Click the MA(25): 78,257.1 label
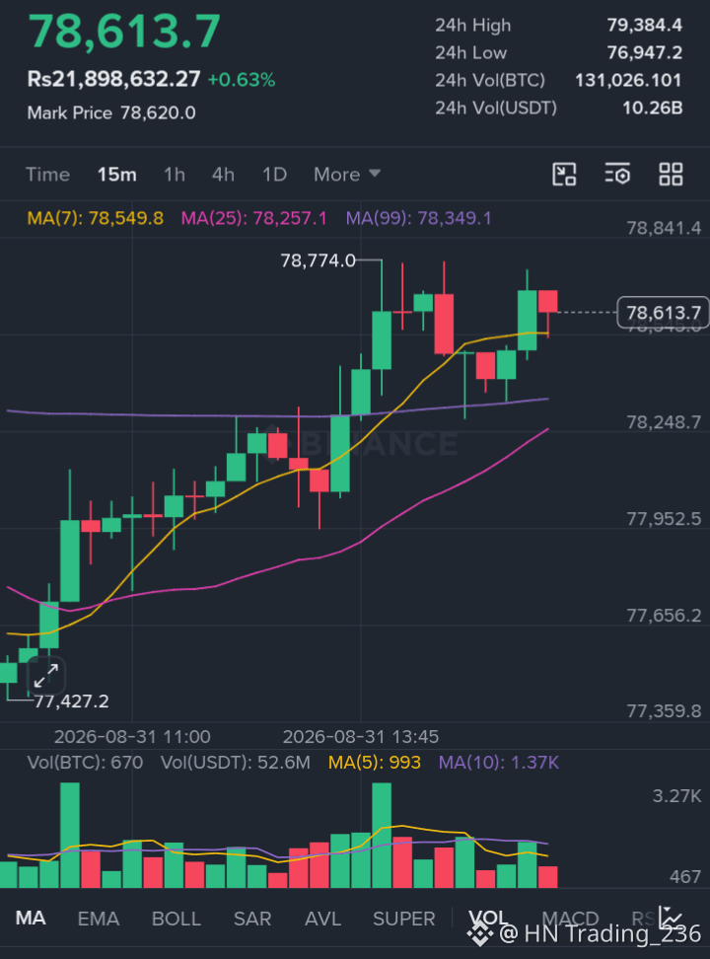 pos(253,218)
